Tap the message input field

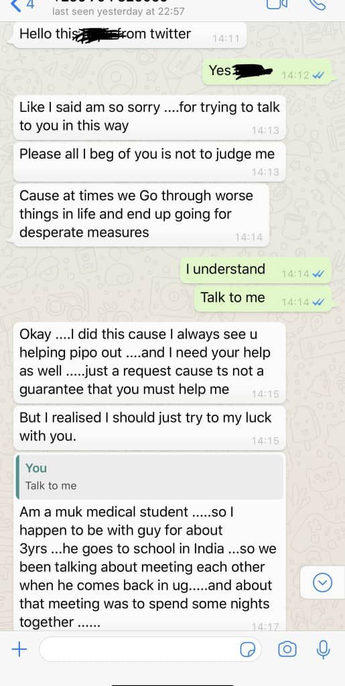point(150,649)
